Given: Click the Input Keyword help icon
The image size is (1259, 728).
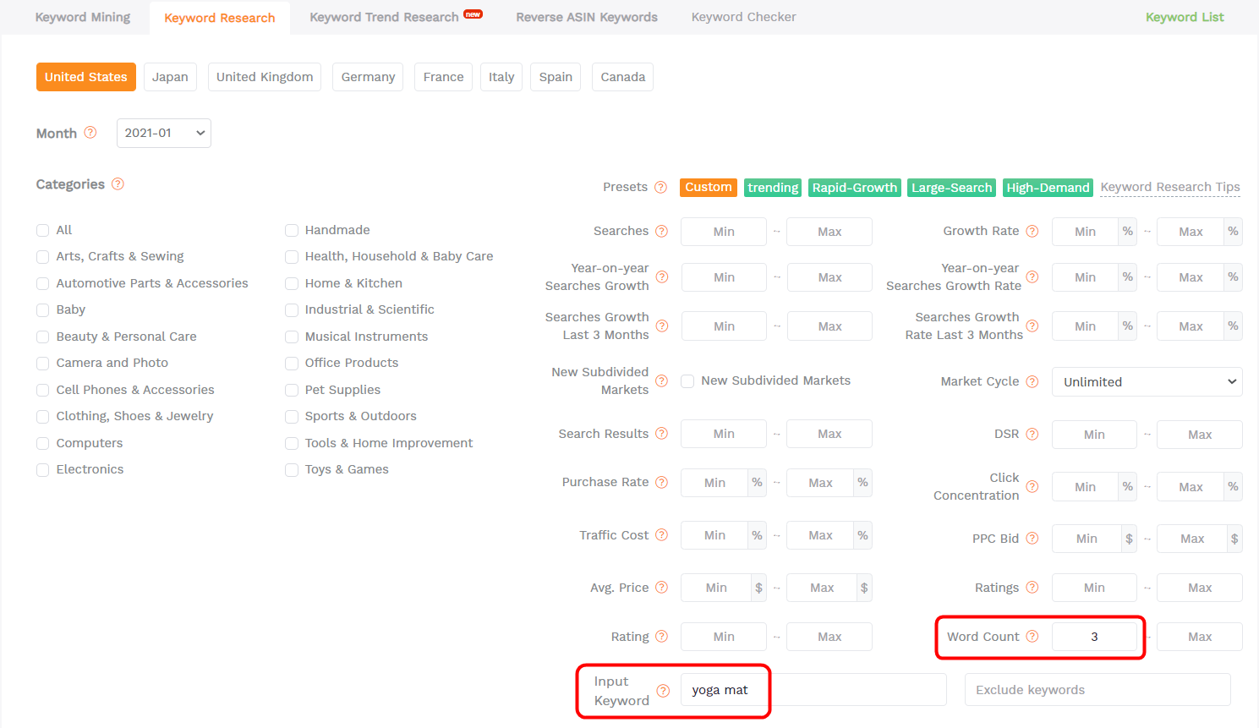Looking at the screenshot, I should pos(663,691).
